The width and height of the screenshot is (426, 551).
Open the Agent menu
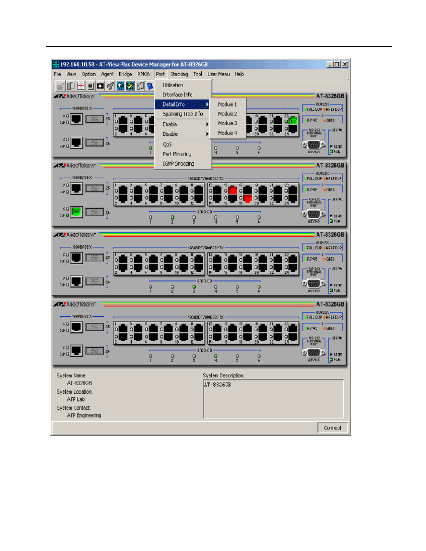[x=107, y=74]
